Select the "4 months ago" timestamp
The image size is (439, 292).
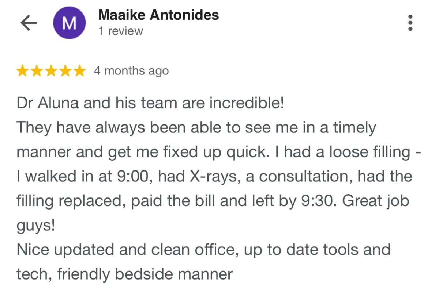(x=131, y=71)
